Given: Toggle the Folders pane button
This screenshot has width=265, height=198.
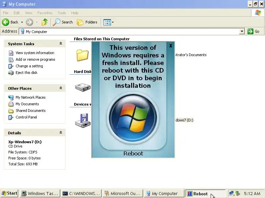Looking at the screenshot, I should click(x=87, y=22).
